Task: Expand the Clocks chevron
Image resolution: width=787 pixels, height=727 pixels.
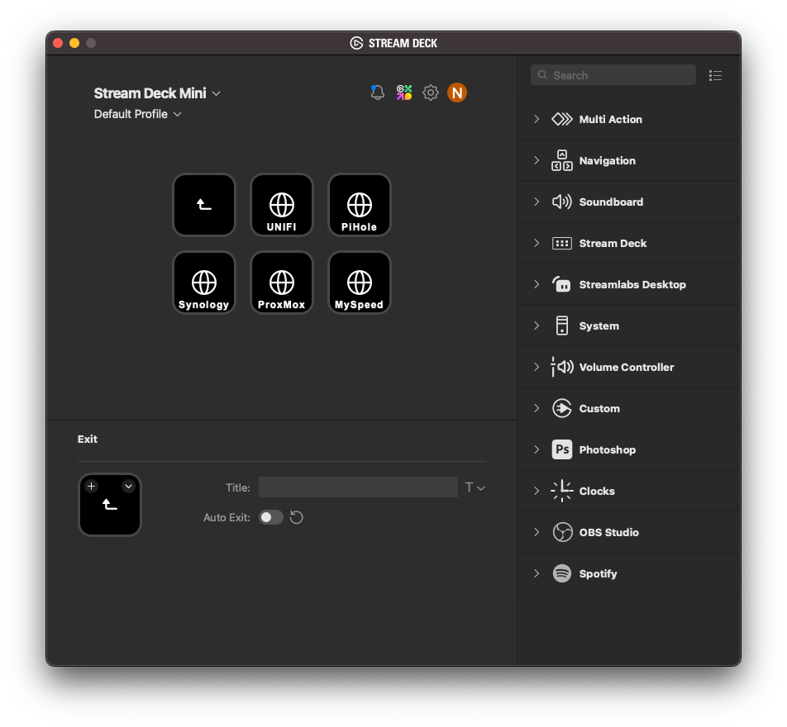Action: coord(537,491)
